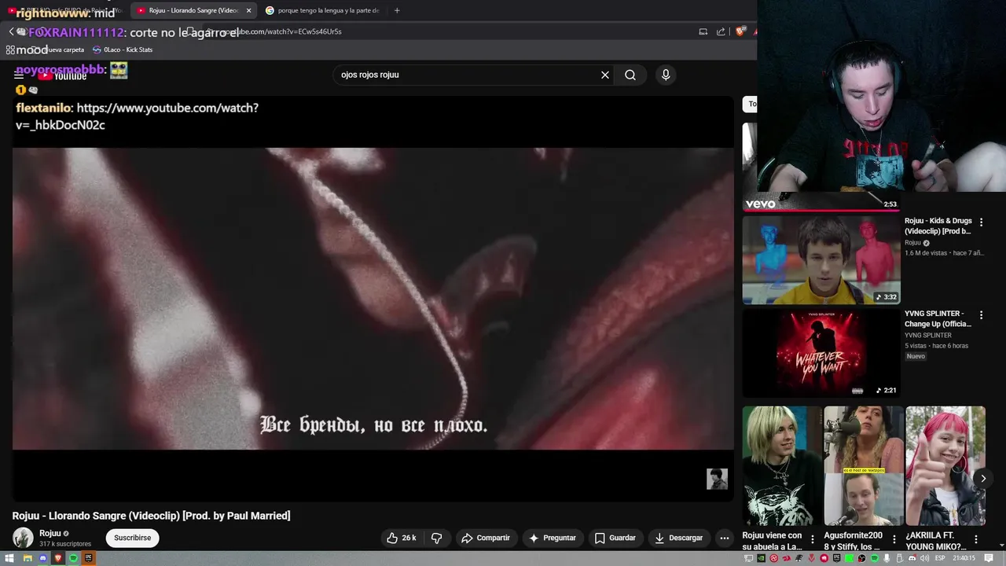Open options for AKRIILA FT. YOUNG MIKO Short
Viewport: 1006px width, 566px height.
(975, 540)
